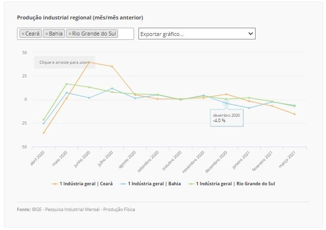The image size is (326, 230).
Task: Remove the Bahia tag with its x icon
Action: coord(47,34)
